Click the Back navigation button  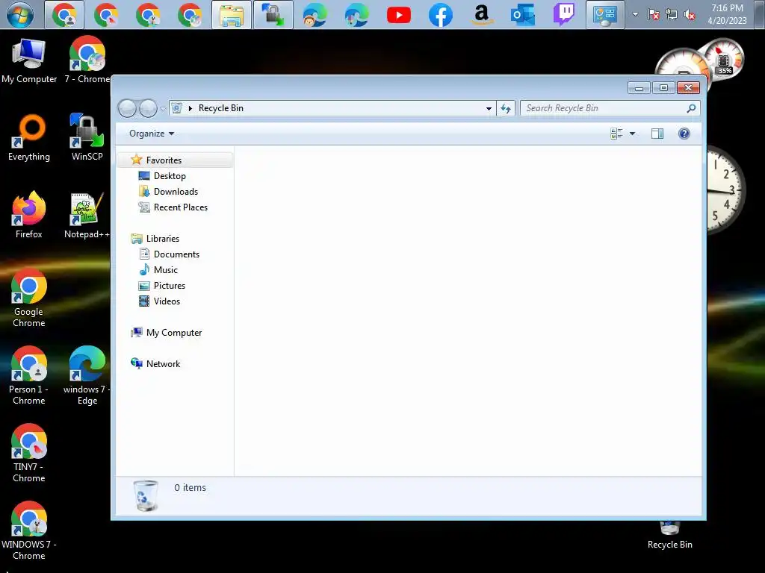click(127, 108)
